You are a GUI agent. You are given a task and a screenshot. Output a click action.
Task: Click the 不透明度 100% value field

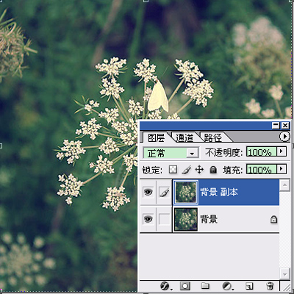(x=262, y=152)
